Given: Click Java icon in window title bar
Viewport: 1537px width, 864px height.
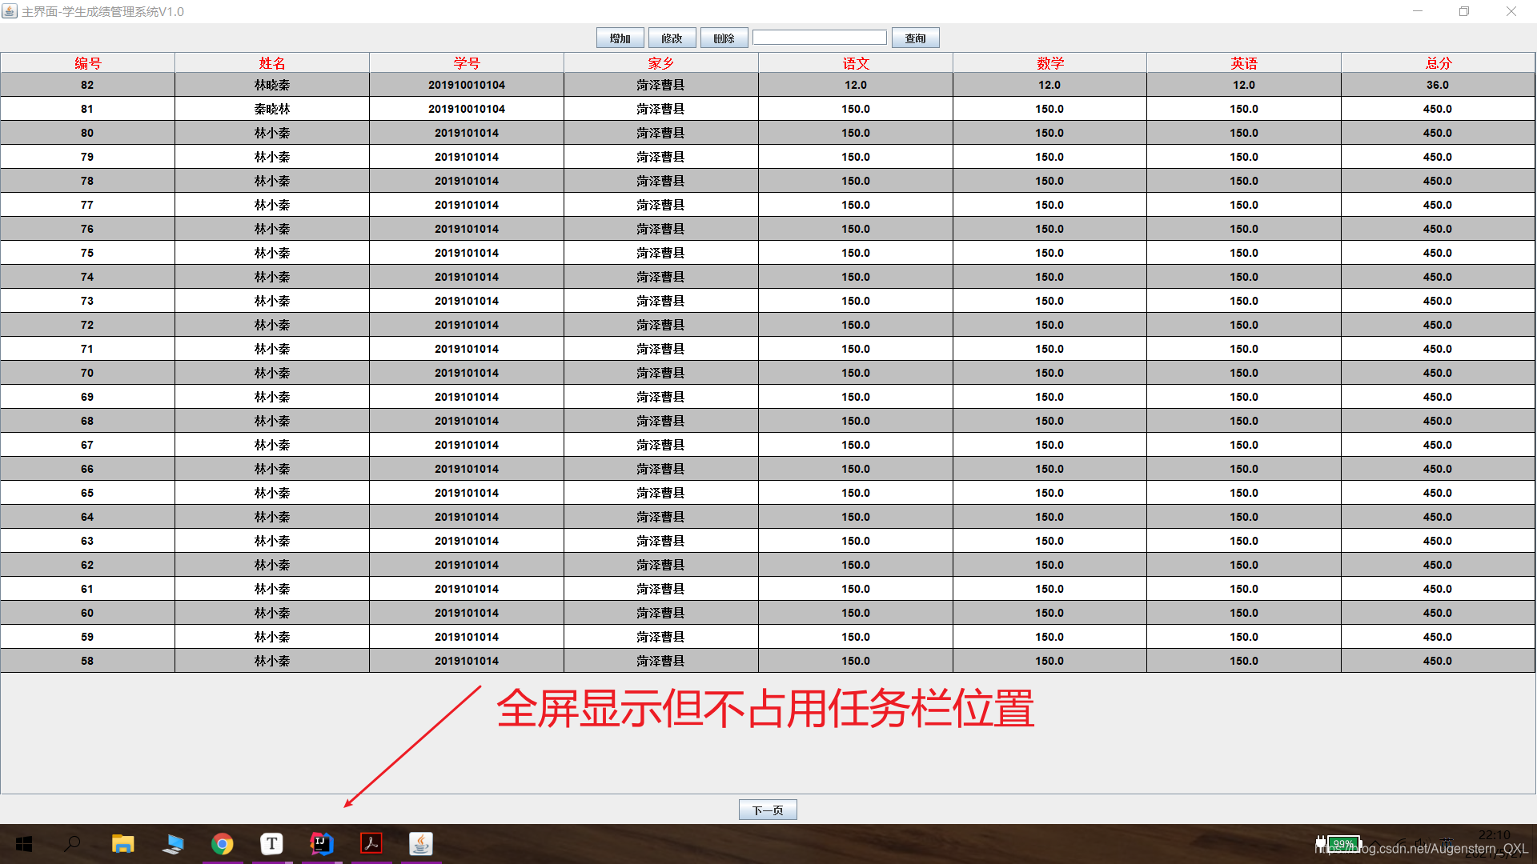Looking at the screenshot, I should (x=10, y=11).
